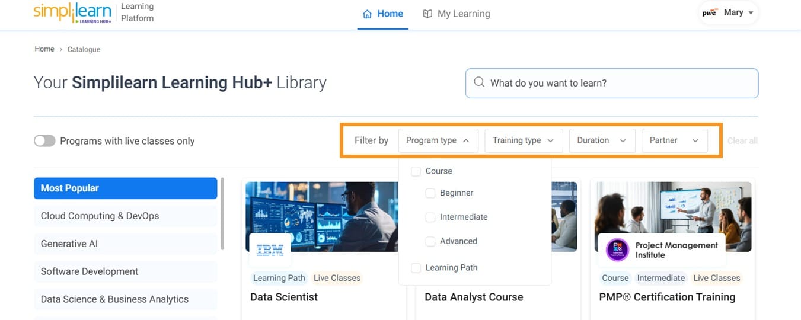
Task: Click the Clear all link
Action: coord(742,141)
